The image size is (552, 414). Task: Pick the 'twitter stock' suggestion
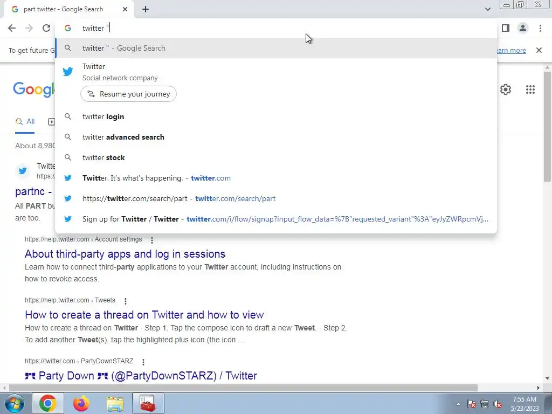(276, 157)
